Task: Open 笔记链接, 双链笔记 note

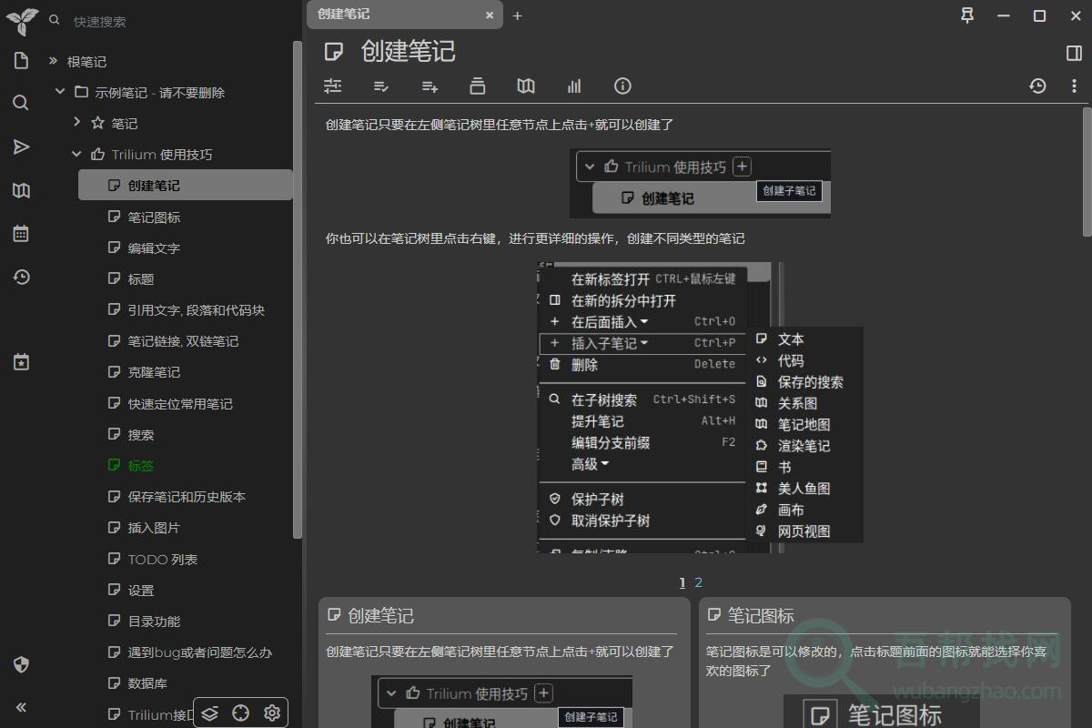Action: [183, 340]
